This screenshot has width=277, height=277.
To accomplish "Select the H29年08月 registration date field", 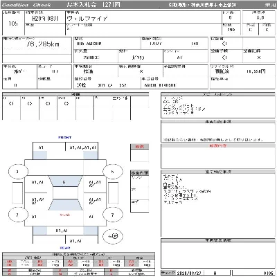I will coord(45,19).
